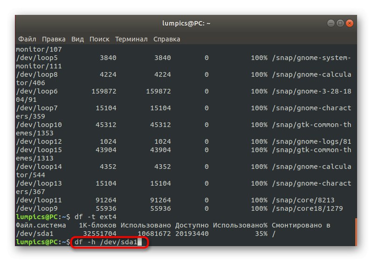The image size is (372, 261).
Task: Click the wrapped text ers/367
Action: click(x=30, y=192)
